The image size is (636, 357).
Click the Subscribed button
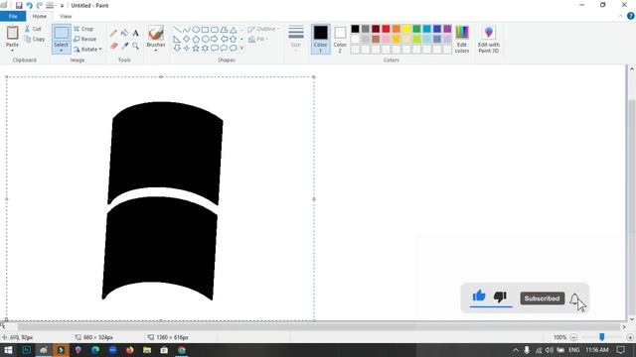(543, 298)
